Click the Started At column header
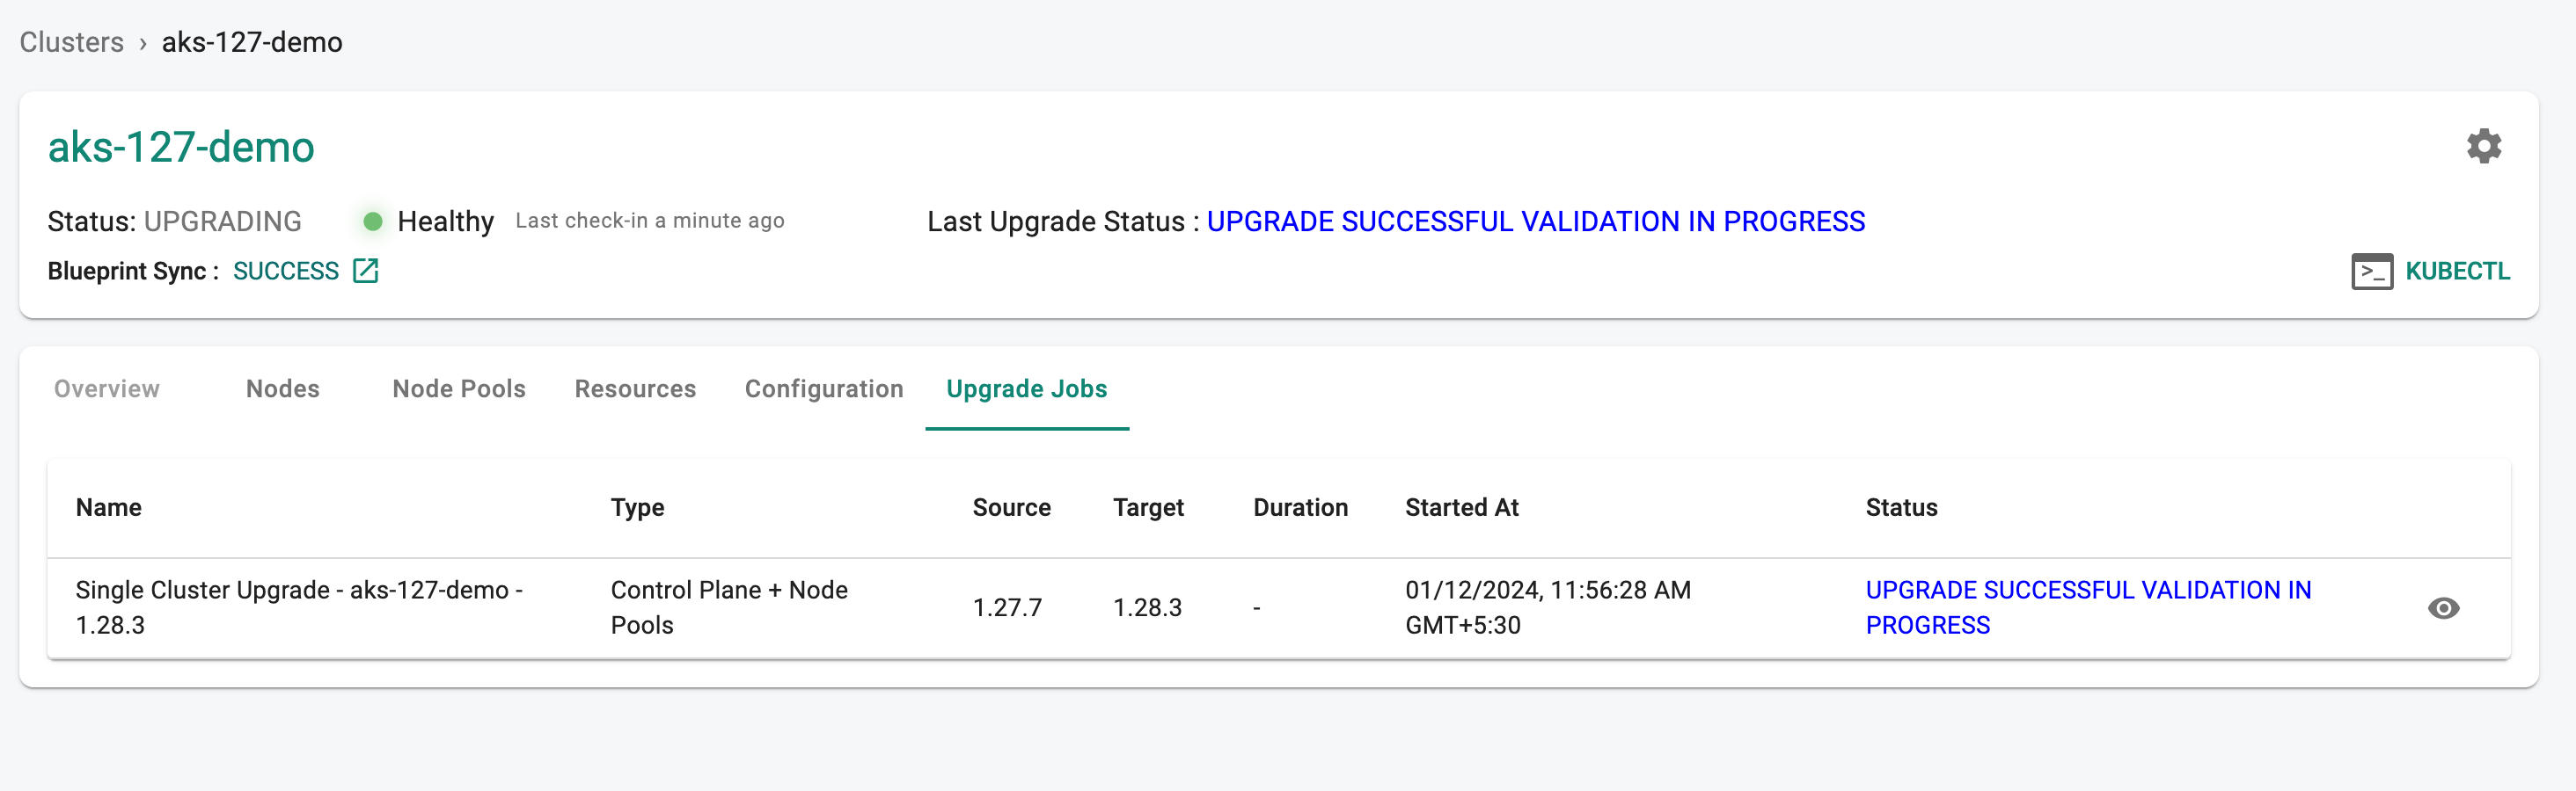The height and width of the screenshot is (791, 2576). [1462, 507]
